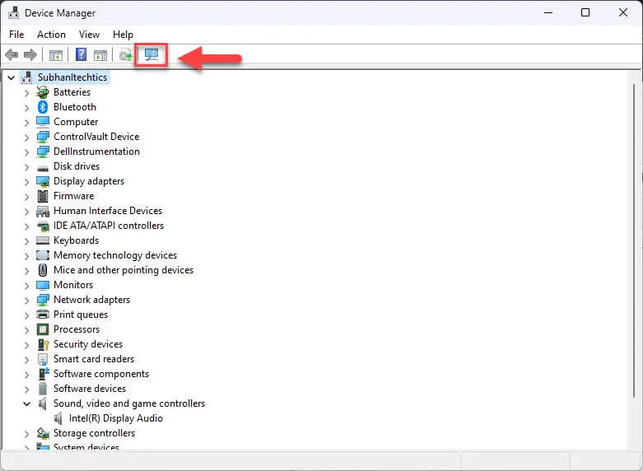
Task: Expand the Computer category
Action: [26, 123]
